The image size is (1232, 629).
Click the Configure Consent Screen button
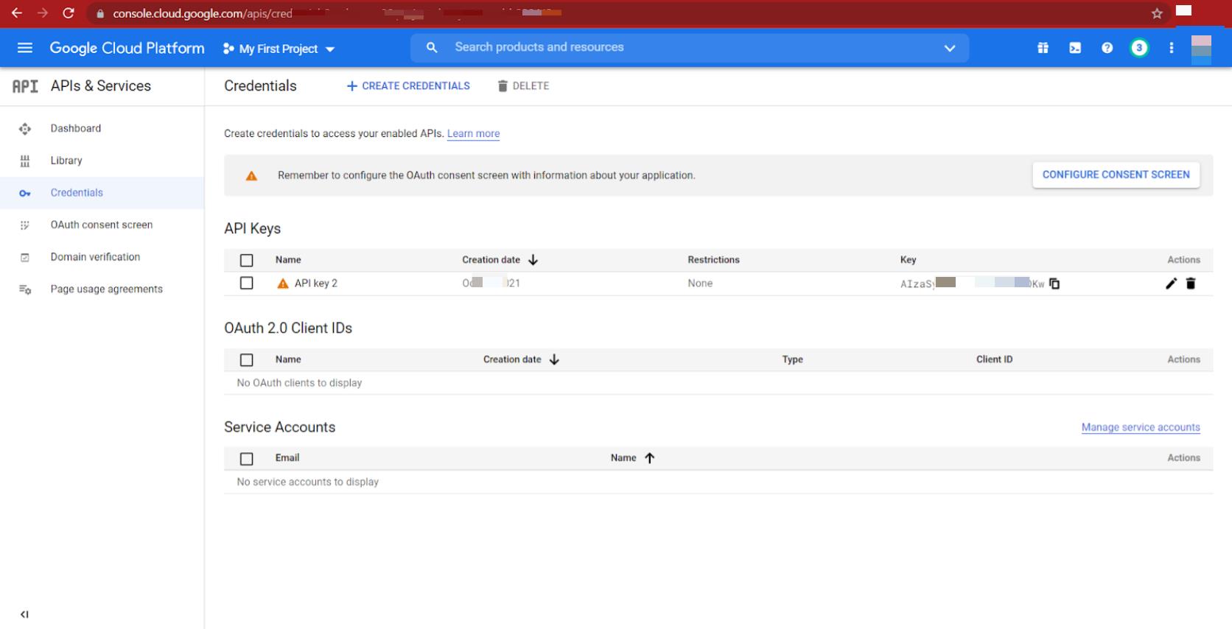click(1116, 175)
